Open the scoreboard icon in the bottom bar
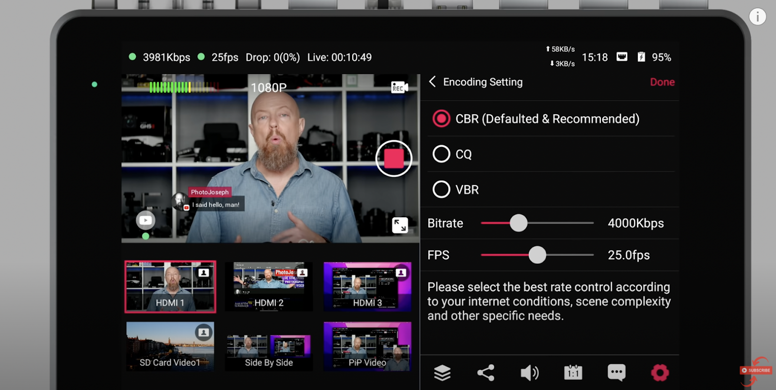Viewport: 776px width, 390px height. click(x=573, y=373)
